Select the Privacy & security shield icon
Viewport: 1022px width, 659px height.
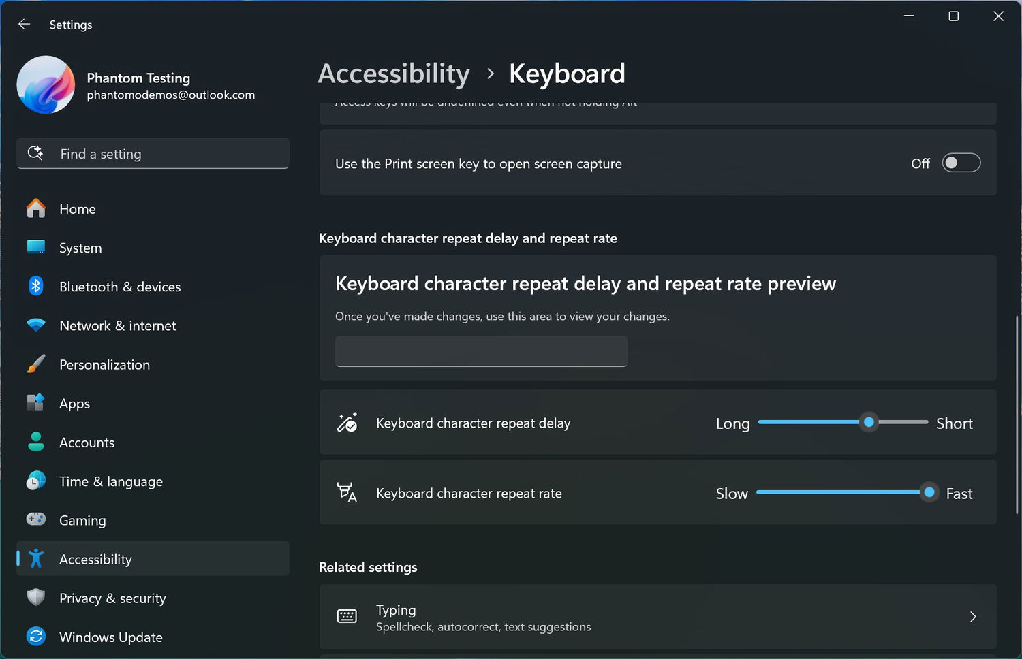36,598
